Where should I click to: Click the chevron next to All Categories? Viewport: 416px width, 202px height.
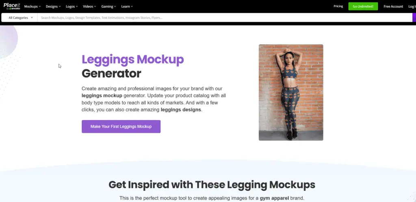[x=32, y=18]
